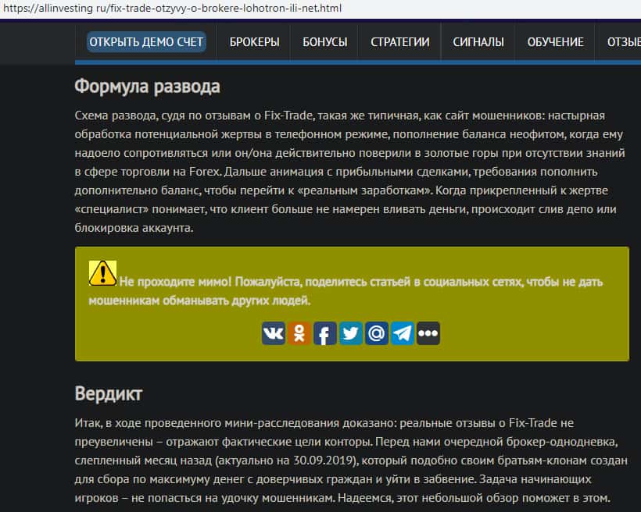Open the ОБУЧЕНИЕ menu item
Screen dimensions: 641x512
click(x=555, y=42)
